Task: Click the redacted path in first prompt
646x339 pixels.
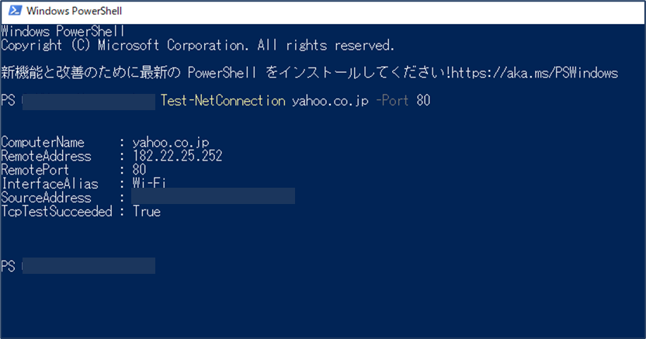Action: coord(89,102)
